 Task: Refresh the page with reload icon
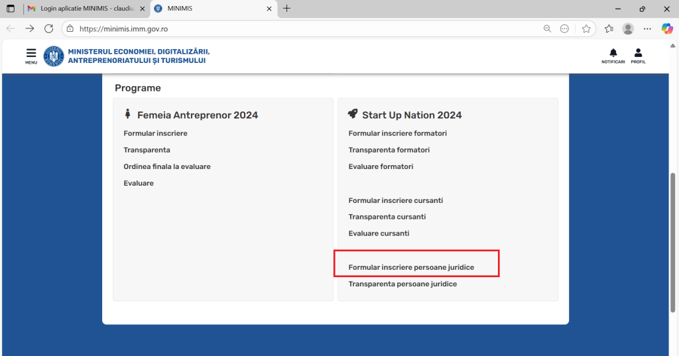tap(48, 29)
